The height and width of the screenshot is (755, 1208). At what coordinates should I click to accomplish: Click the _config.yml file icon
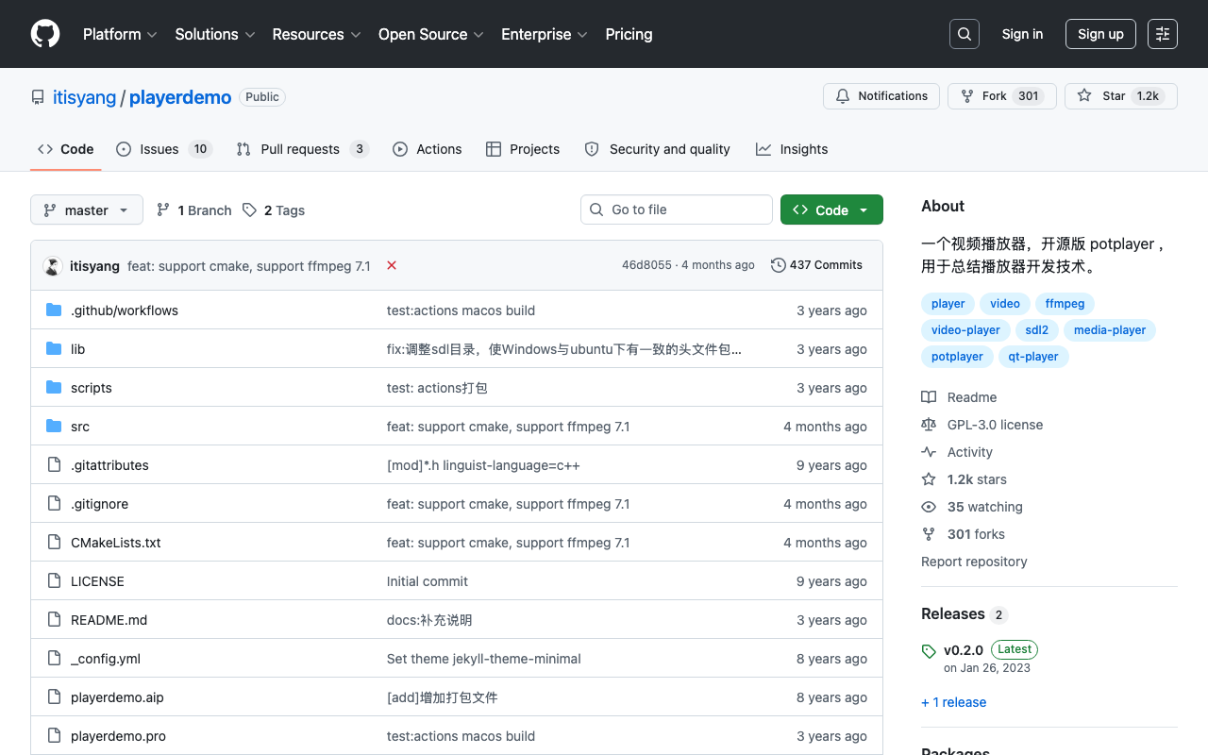54,659
